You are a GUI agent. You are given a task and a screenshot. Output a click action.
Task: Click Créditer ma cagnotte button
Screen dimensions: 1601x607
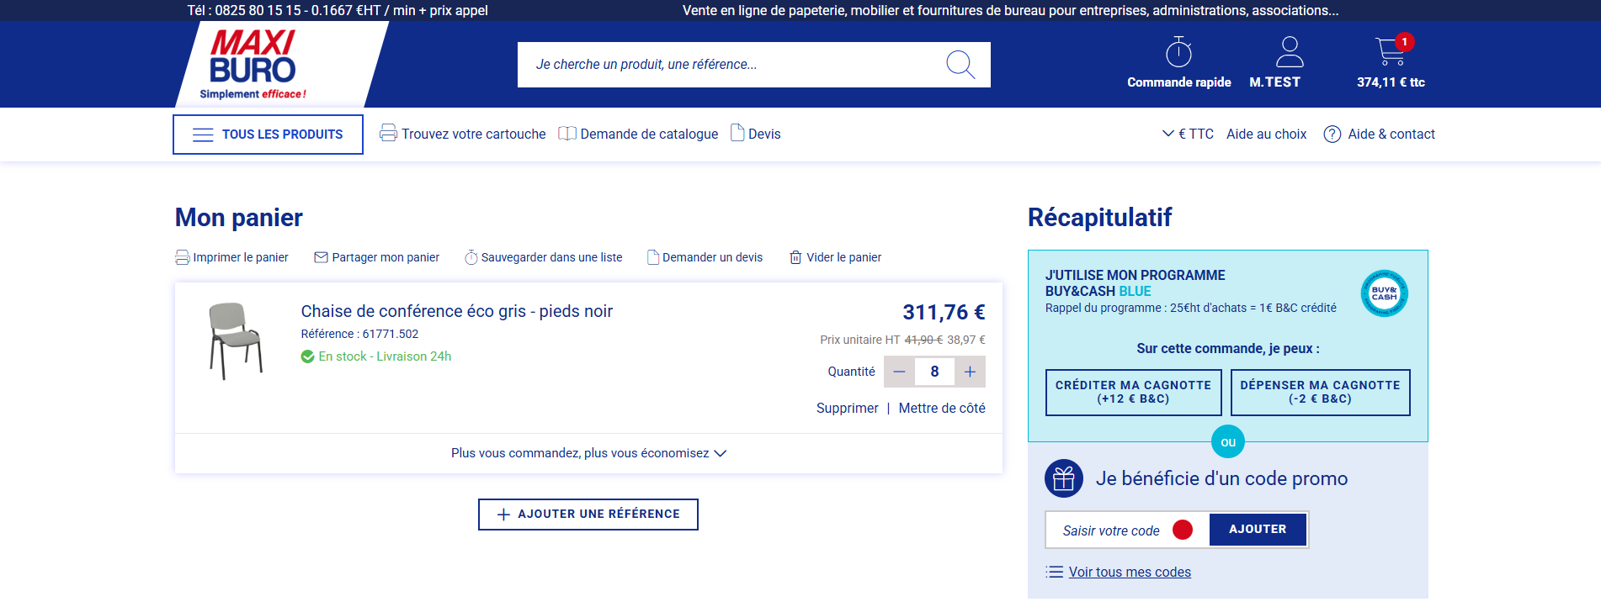click(1133, 392)
